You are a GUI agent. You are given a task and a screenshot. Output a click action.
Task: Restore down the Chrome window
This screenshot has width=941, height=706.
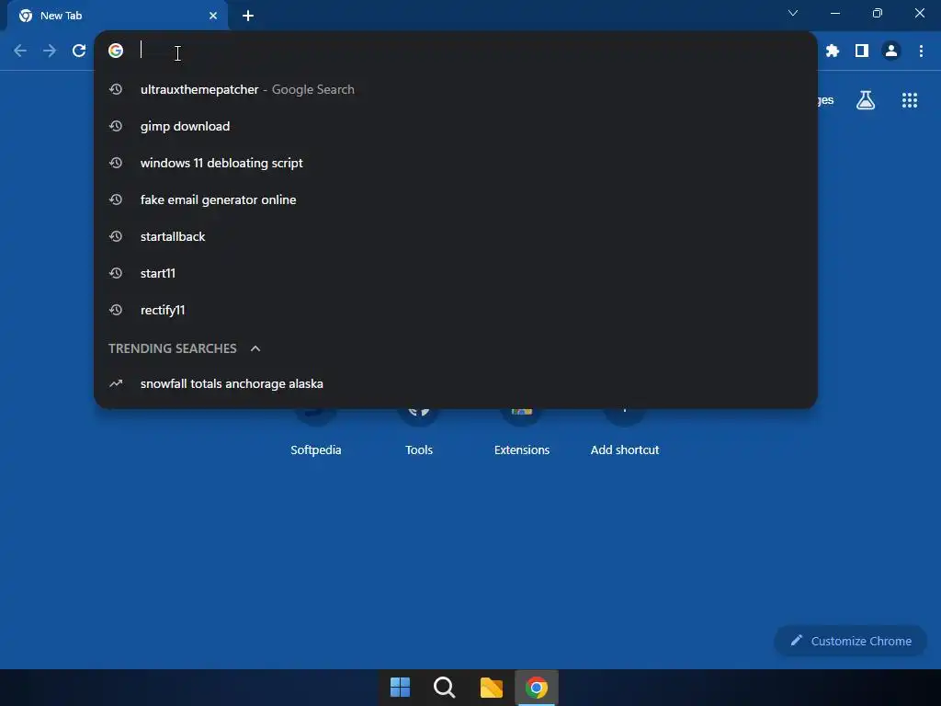[878, 13]
